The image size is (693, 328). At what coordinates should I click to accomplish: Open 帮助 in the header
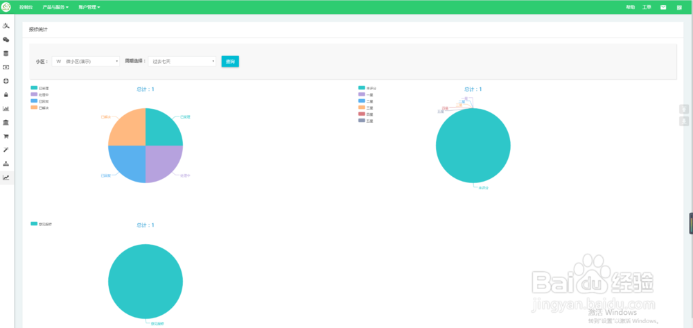pyautogui.click(x=630, y=7)
